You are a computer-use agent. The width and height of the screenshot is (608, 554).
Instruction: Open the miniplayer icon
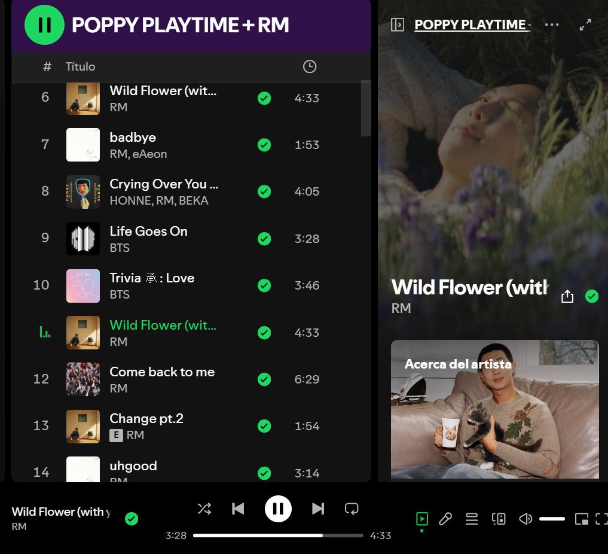click(582, 519)
